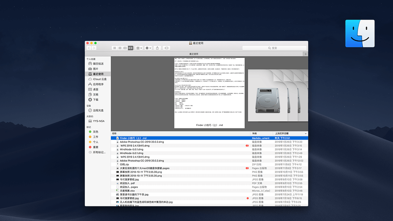The width and height of the screenshot is (393, 221).
Task: Click the Edit Tags toolbar icon
Action: coord(167,48)
